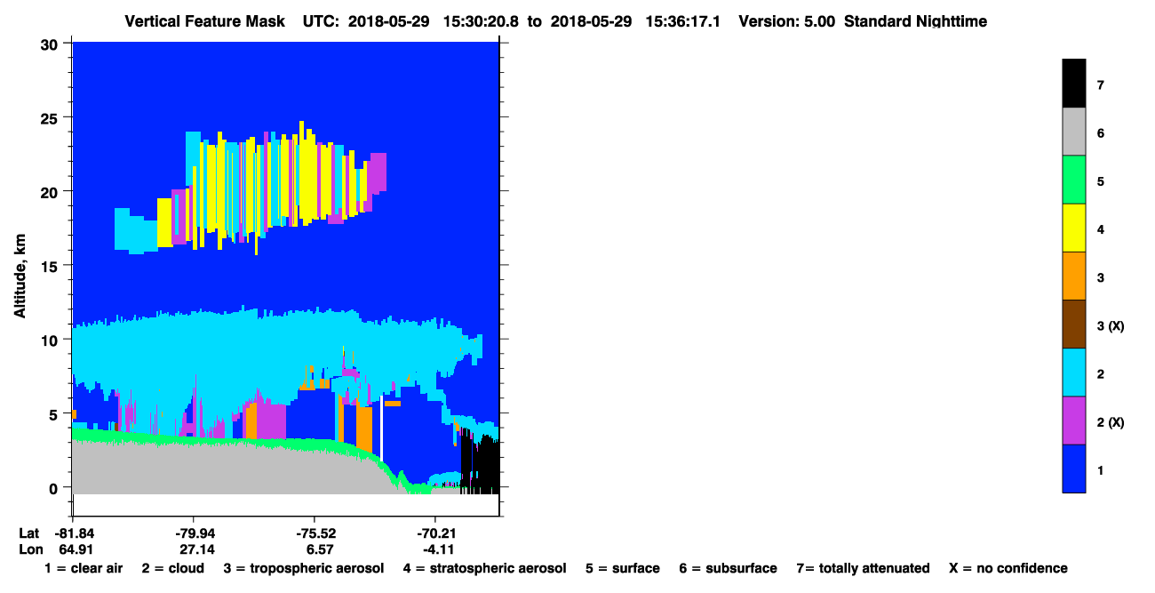
Task: Click the 'Lon' row label
Action: (30, 549)
